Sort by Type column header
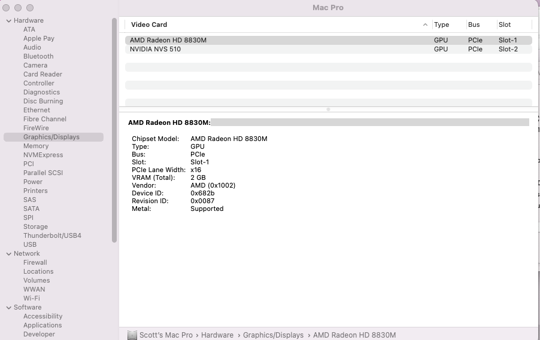 tap(441, 24)
